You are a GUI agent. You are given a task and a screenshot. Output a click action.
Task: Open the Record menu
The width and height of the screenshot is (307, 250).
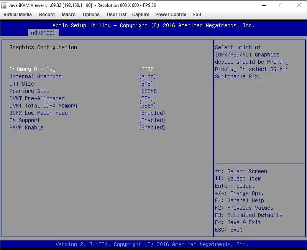[47, 15]
